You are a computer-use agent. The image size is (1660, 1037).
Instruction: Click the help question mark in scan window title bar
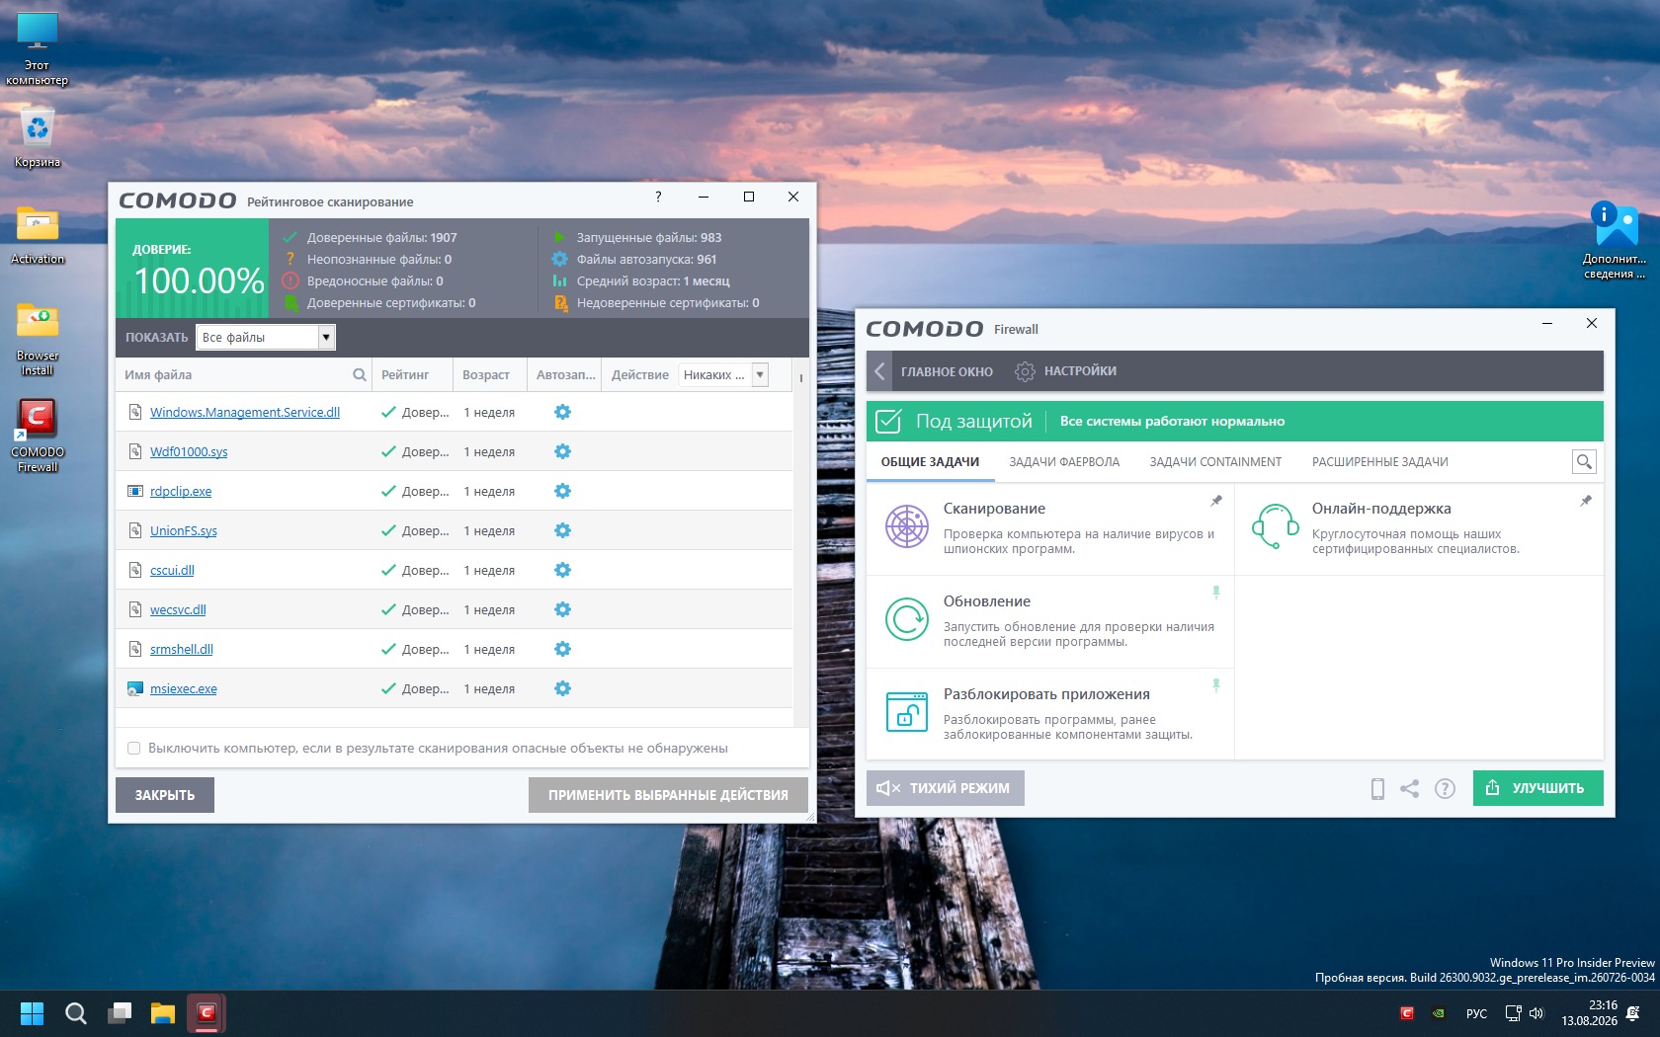(658, 197)
